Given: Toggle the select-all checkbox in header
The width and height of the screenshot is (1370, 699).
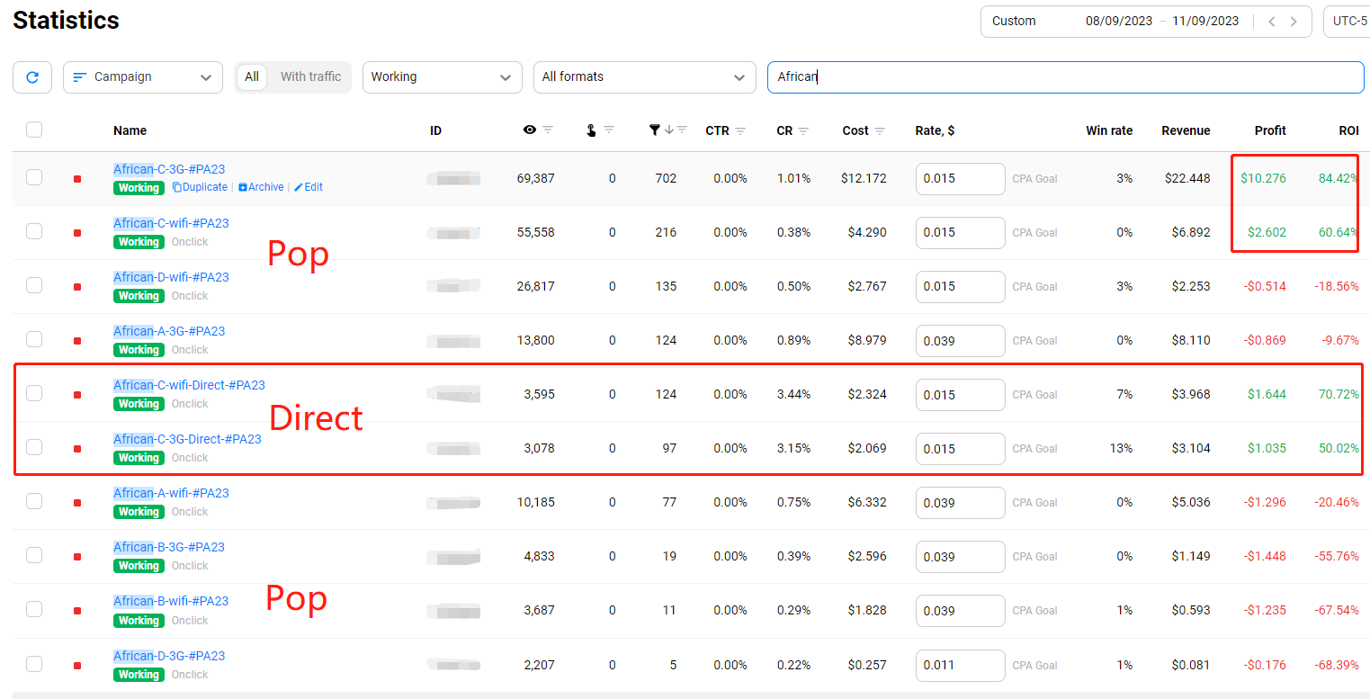Looking at the screenshot, I should [34, 130].
